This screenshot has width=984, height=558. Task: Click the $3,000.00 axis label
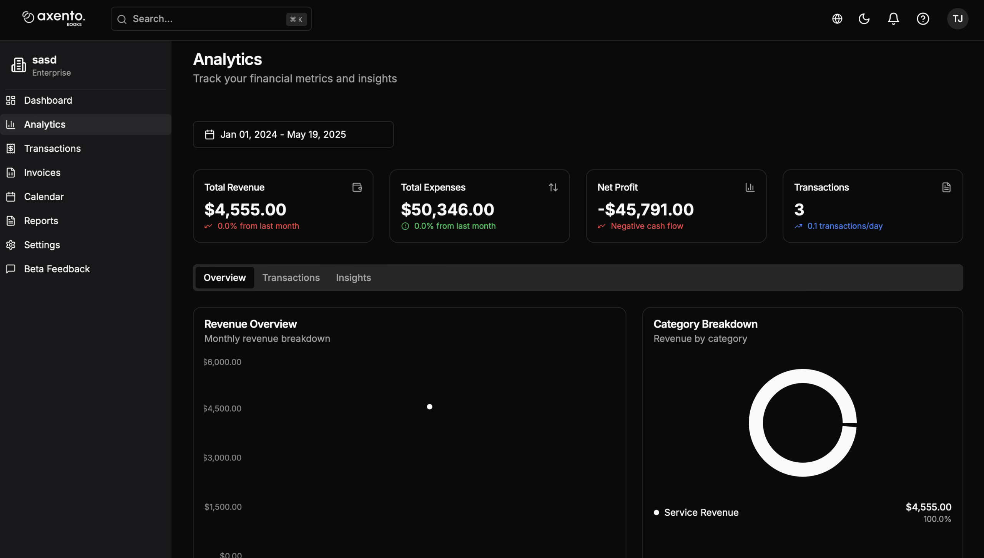(223, 458)
